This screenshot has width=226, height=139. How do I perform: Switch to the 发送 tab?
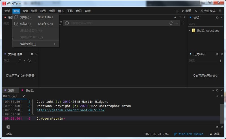(x=11, y=90)
